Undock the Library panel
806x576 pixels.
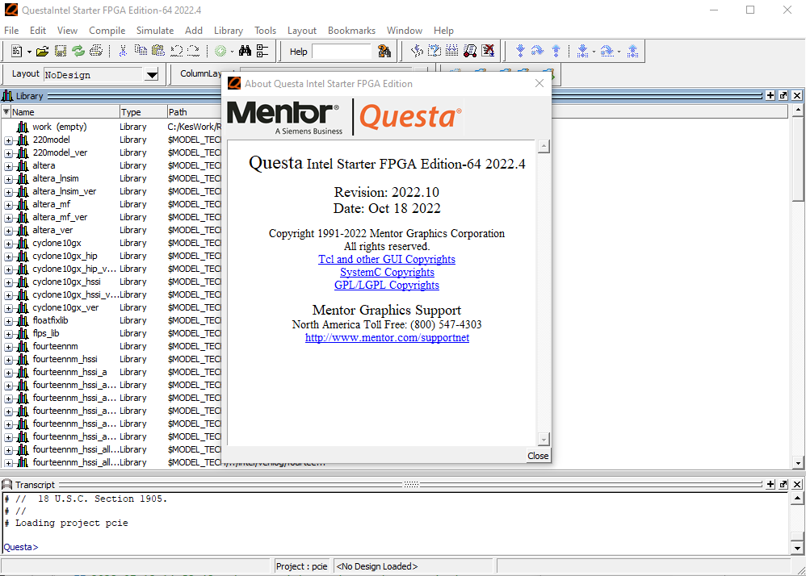pos(783,95)
